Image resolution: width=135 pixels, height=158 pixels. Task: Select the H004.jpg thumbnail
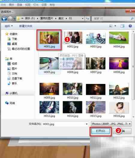coord(119,38)
